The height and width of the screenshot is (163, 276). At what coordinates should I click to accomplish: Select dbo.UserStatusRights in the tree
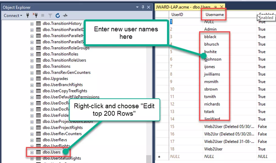(62, 158)
